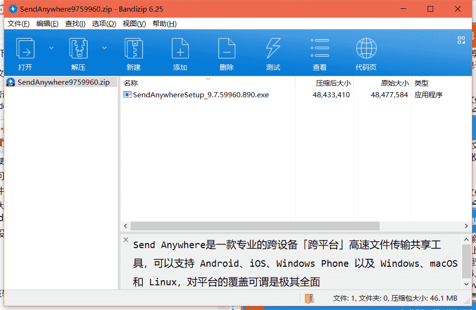Minimize the Bandizip window

[403, 9]
